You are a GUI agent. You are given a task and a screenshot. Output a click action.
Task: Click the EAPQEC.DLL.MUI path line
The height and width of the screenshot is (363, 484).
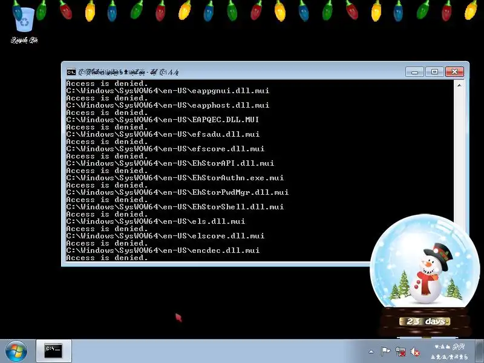click(x=163, y=120)
